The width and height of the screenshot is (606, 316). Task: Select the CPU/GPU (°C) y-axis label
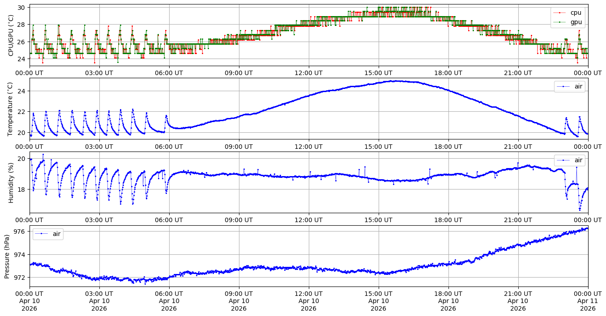point(11,35)
